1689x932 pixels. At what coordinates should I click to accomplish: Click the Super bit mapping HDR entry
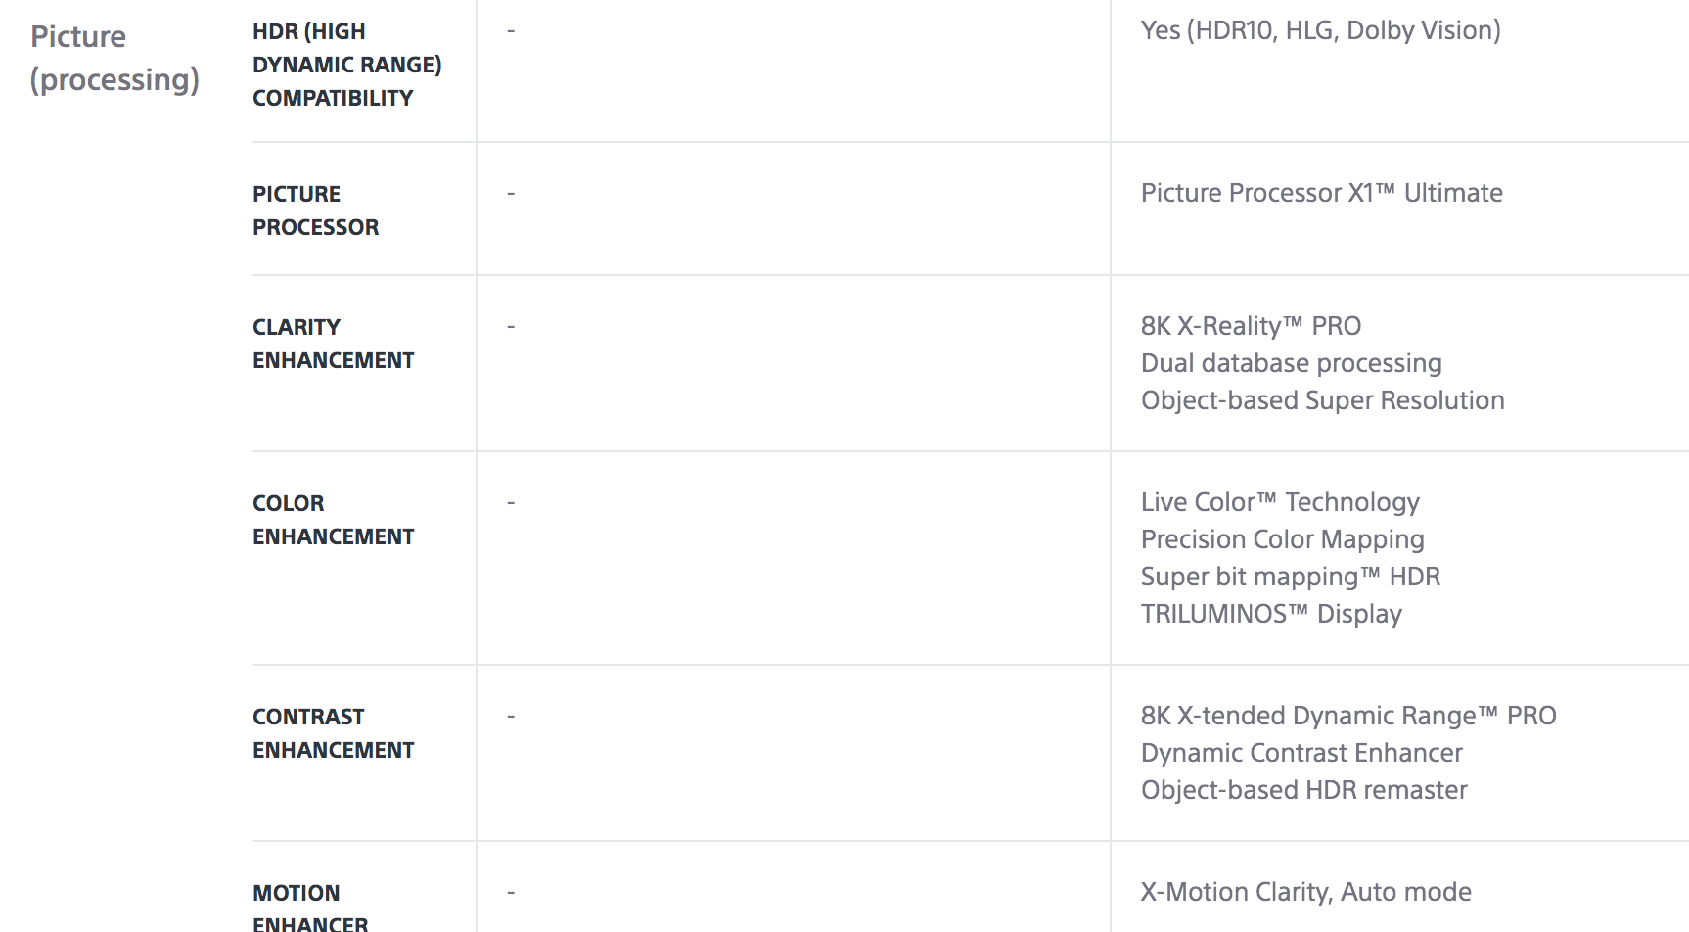click(1291, 577)
